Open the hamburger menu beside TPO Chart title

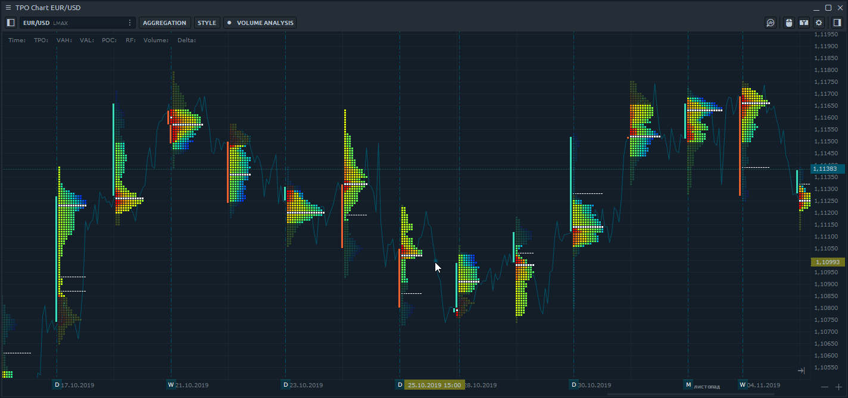tap(8, 8)
